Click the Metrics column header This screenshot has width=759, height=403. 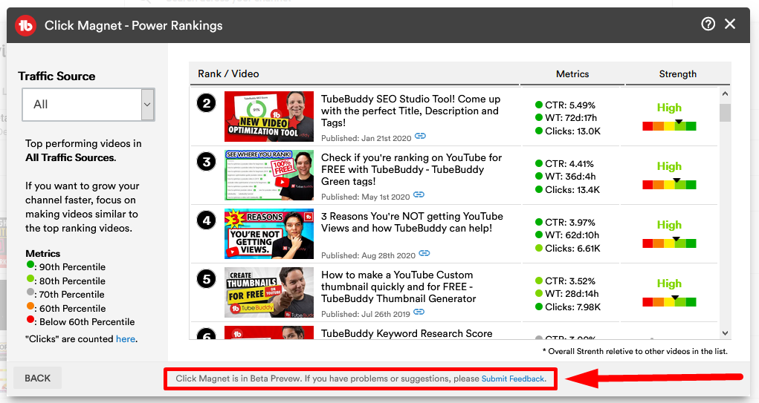pyautogui.click(x=572, y=74)
